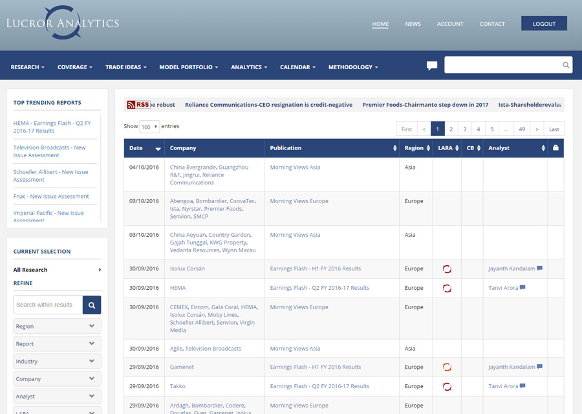Sort table by Publication column
The width and height of the screenshot is (582, 414).
394,148
